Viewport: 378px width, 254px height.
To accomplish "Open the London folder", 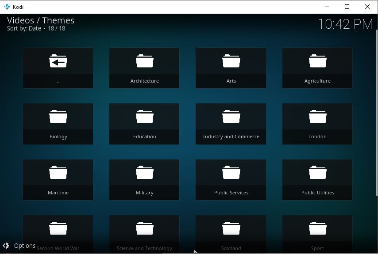I will (x=317, y=124).
